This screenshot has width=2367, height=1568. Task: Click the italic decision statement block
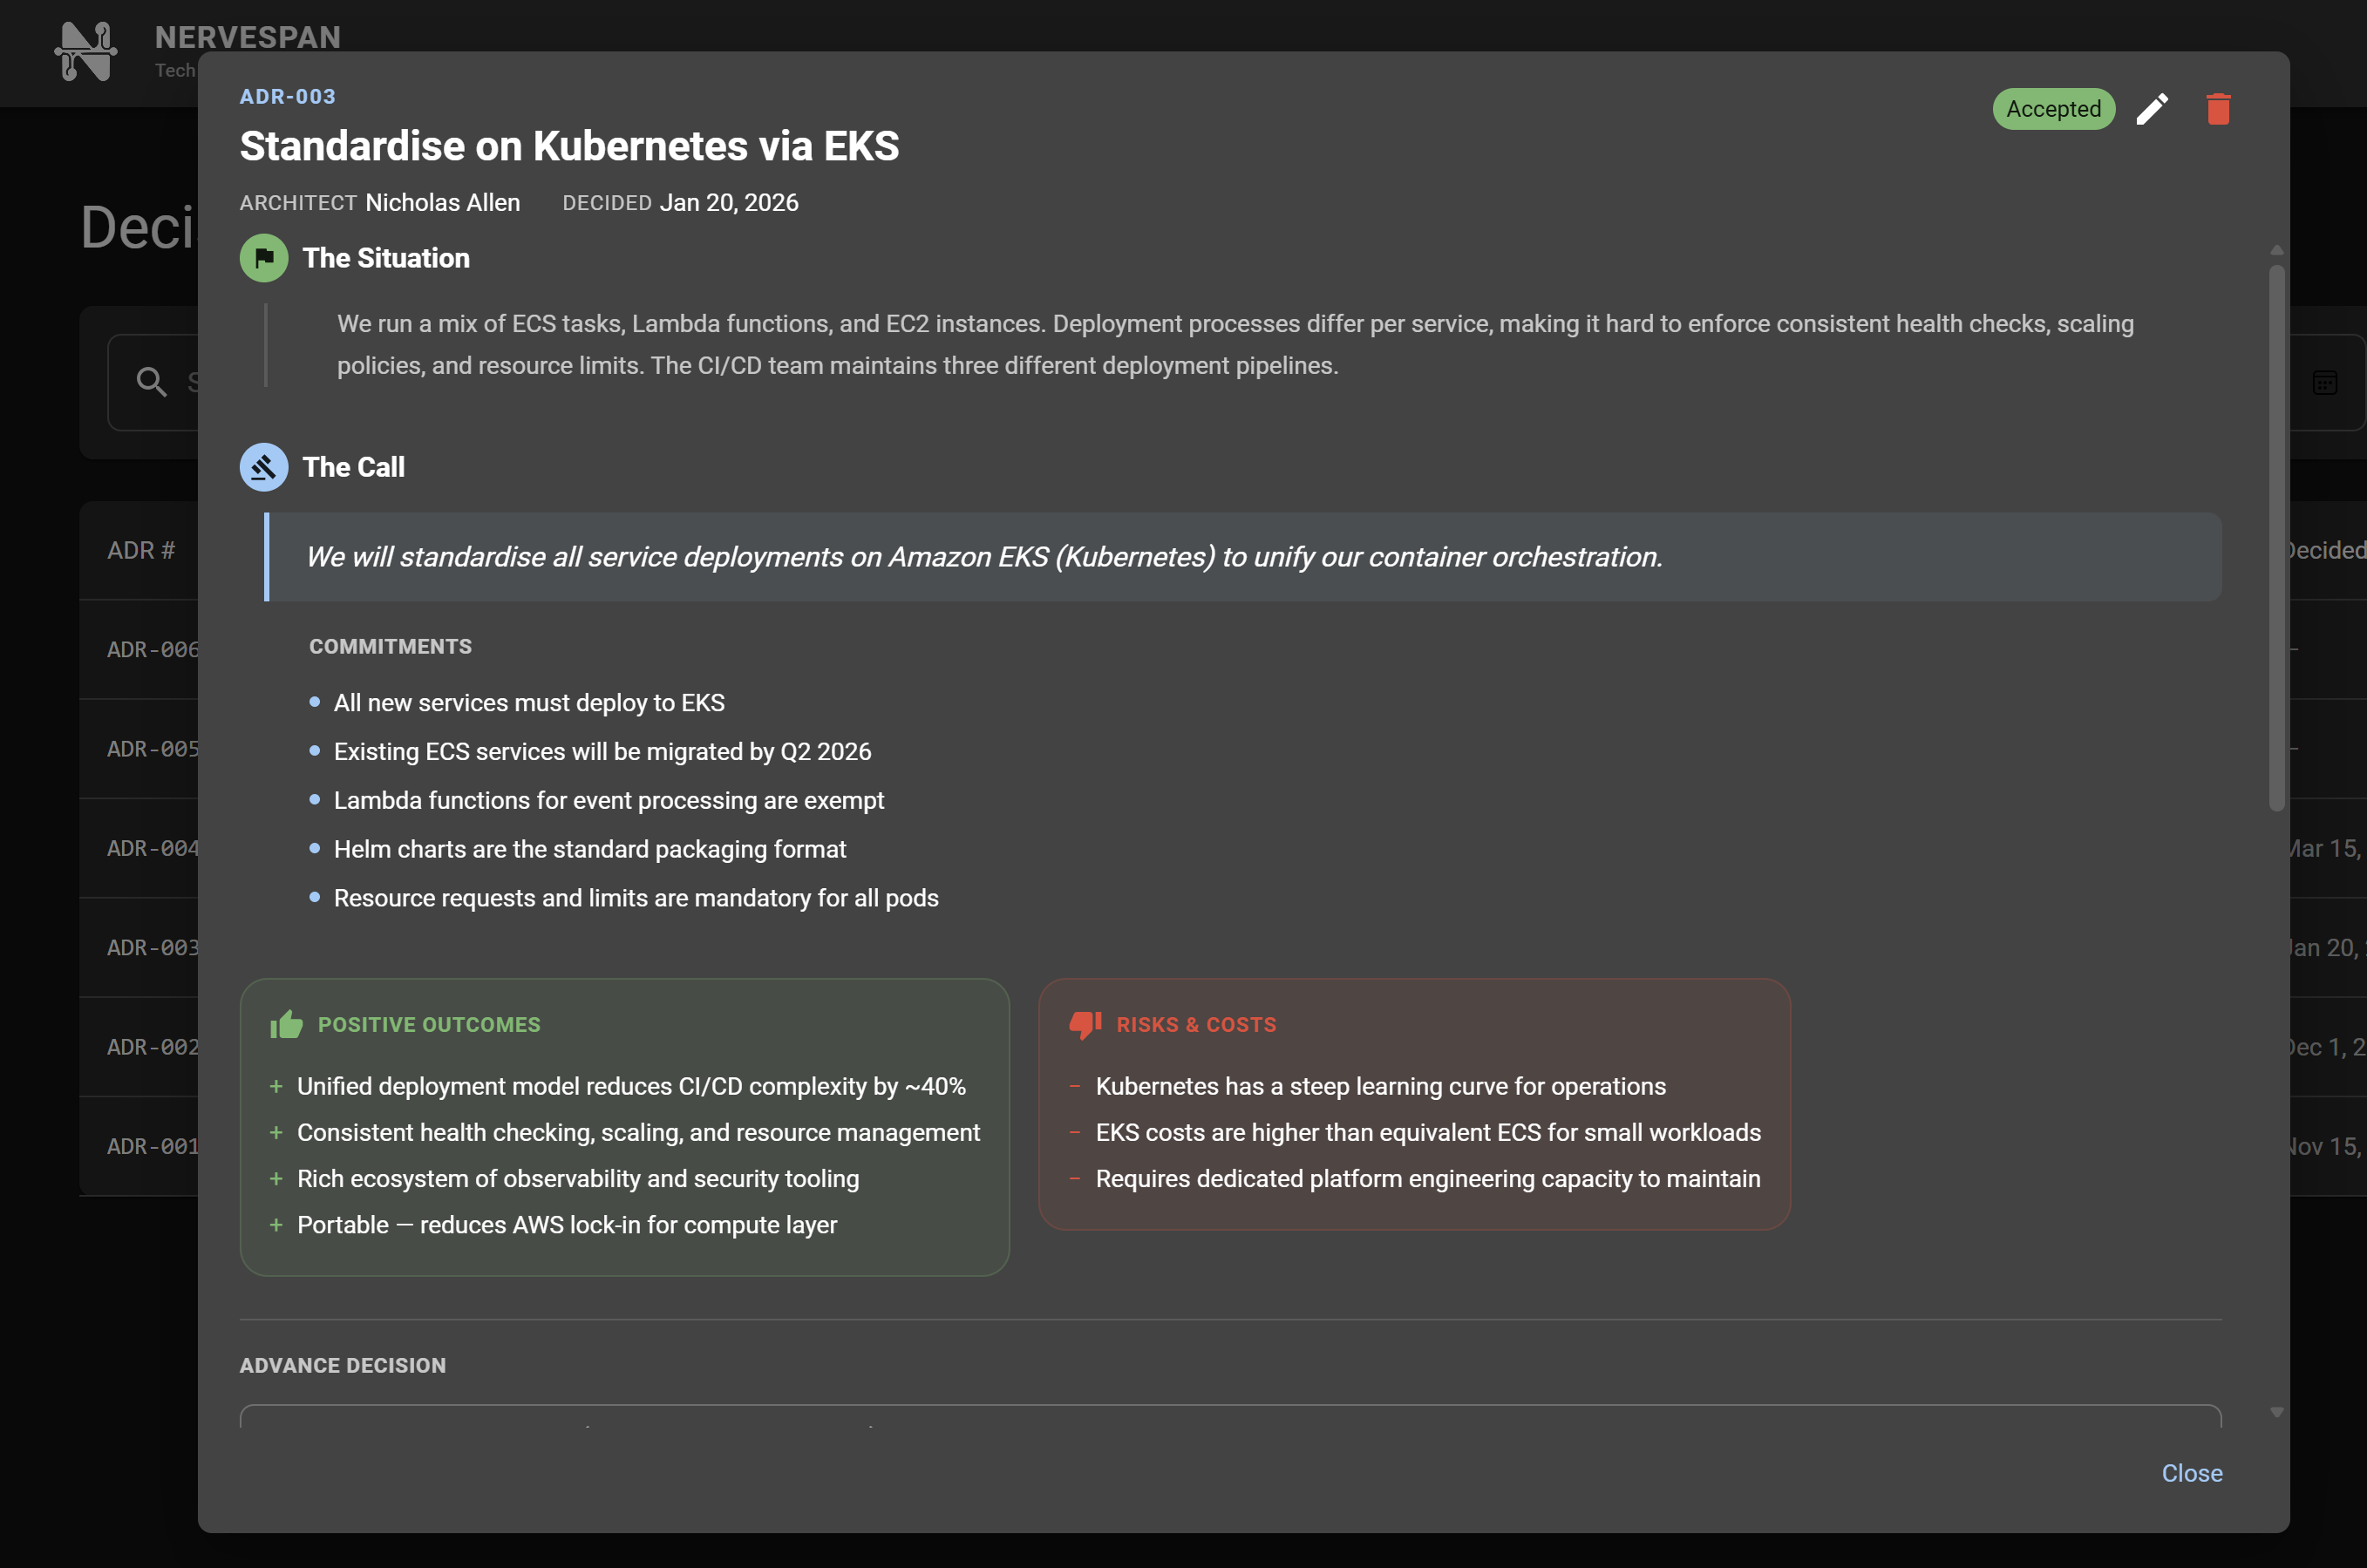coord(1243,557)
